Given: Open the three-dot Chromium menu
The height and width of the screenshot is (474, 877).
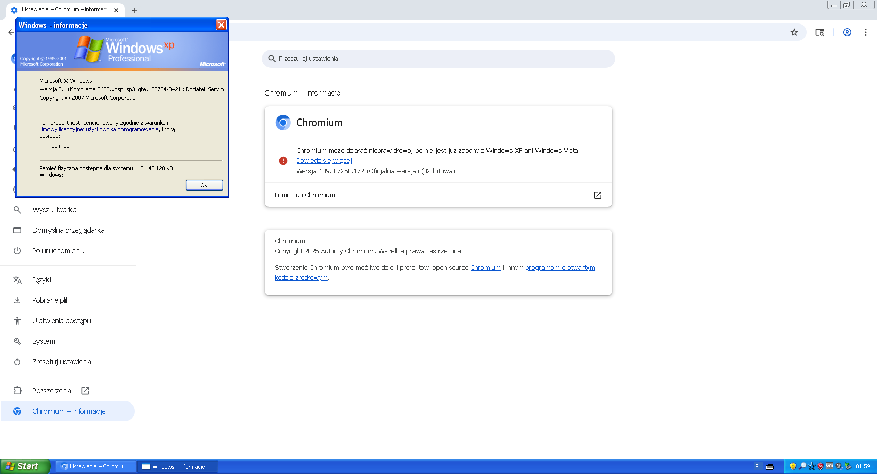Looking at the screenshot, I should (x=866, y=32).
